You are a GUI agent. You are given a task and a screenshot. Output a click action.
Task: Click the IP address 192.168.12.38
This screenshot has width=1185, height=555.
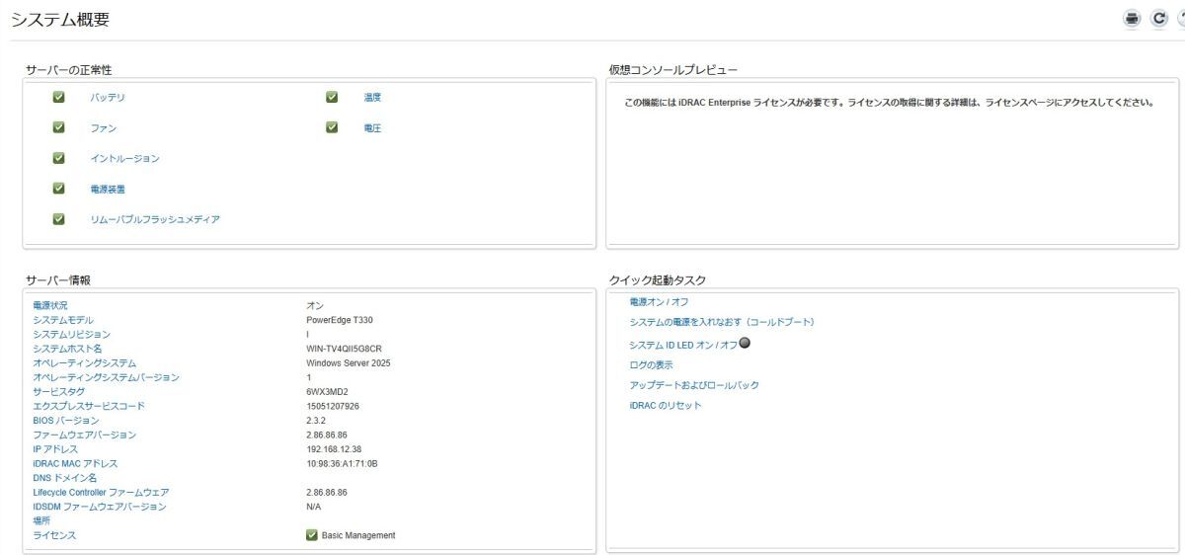(x=334, y=449)
